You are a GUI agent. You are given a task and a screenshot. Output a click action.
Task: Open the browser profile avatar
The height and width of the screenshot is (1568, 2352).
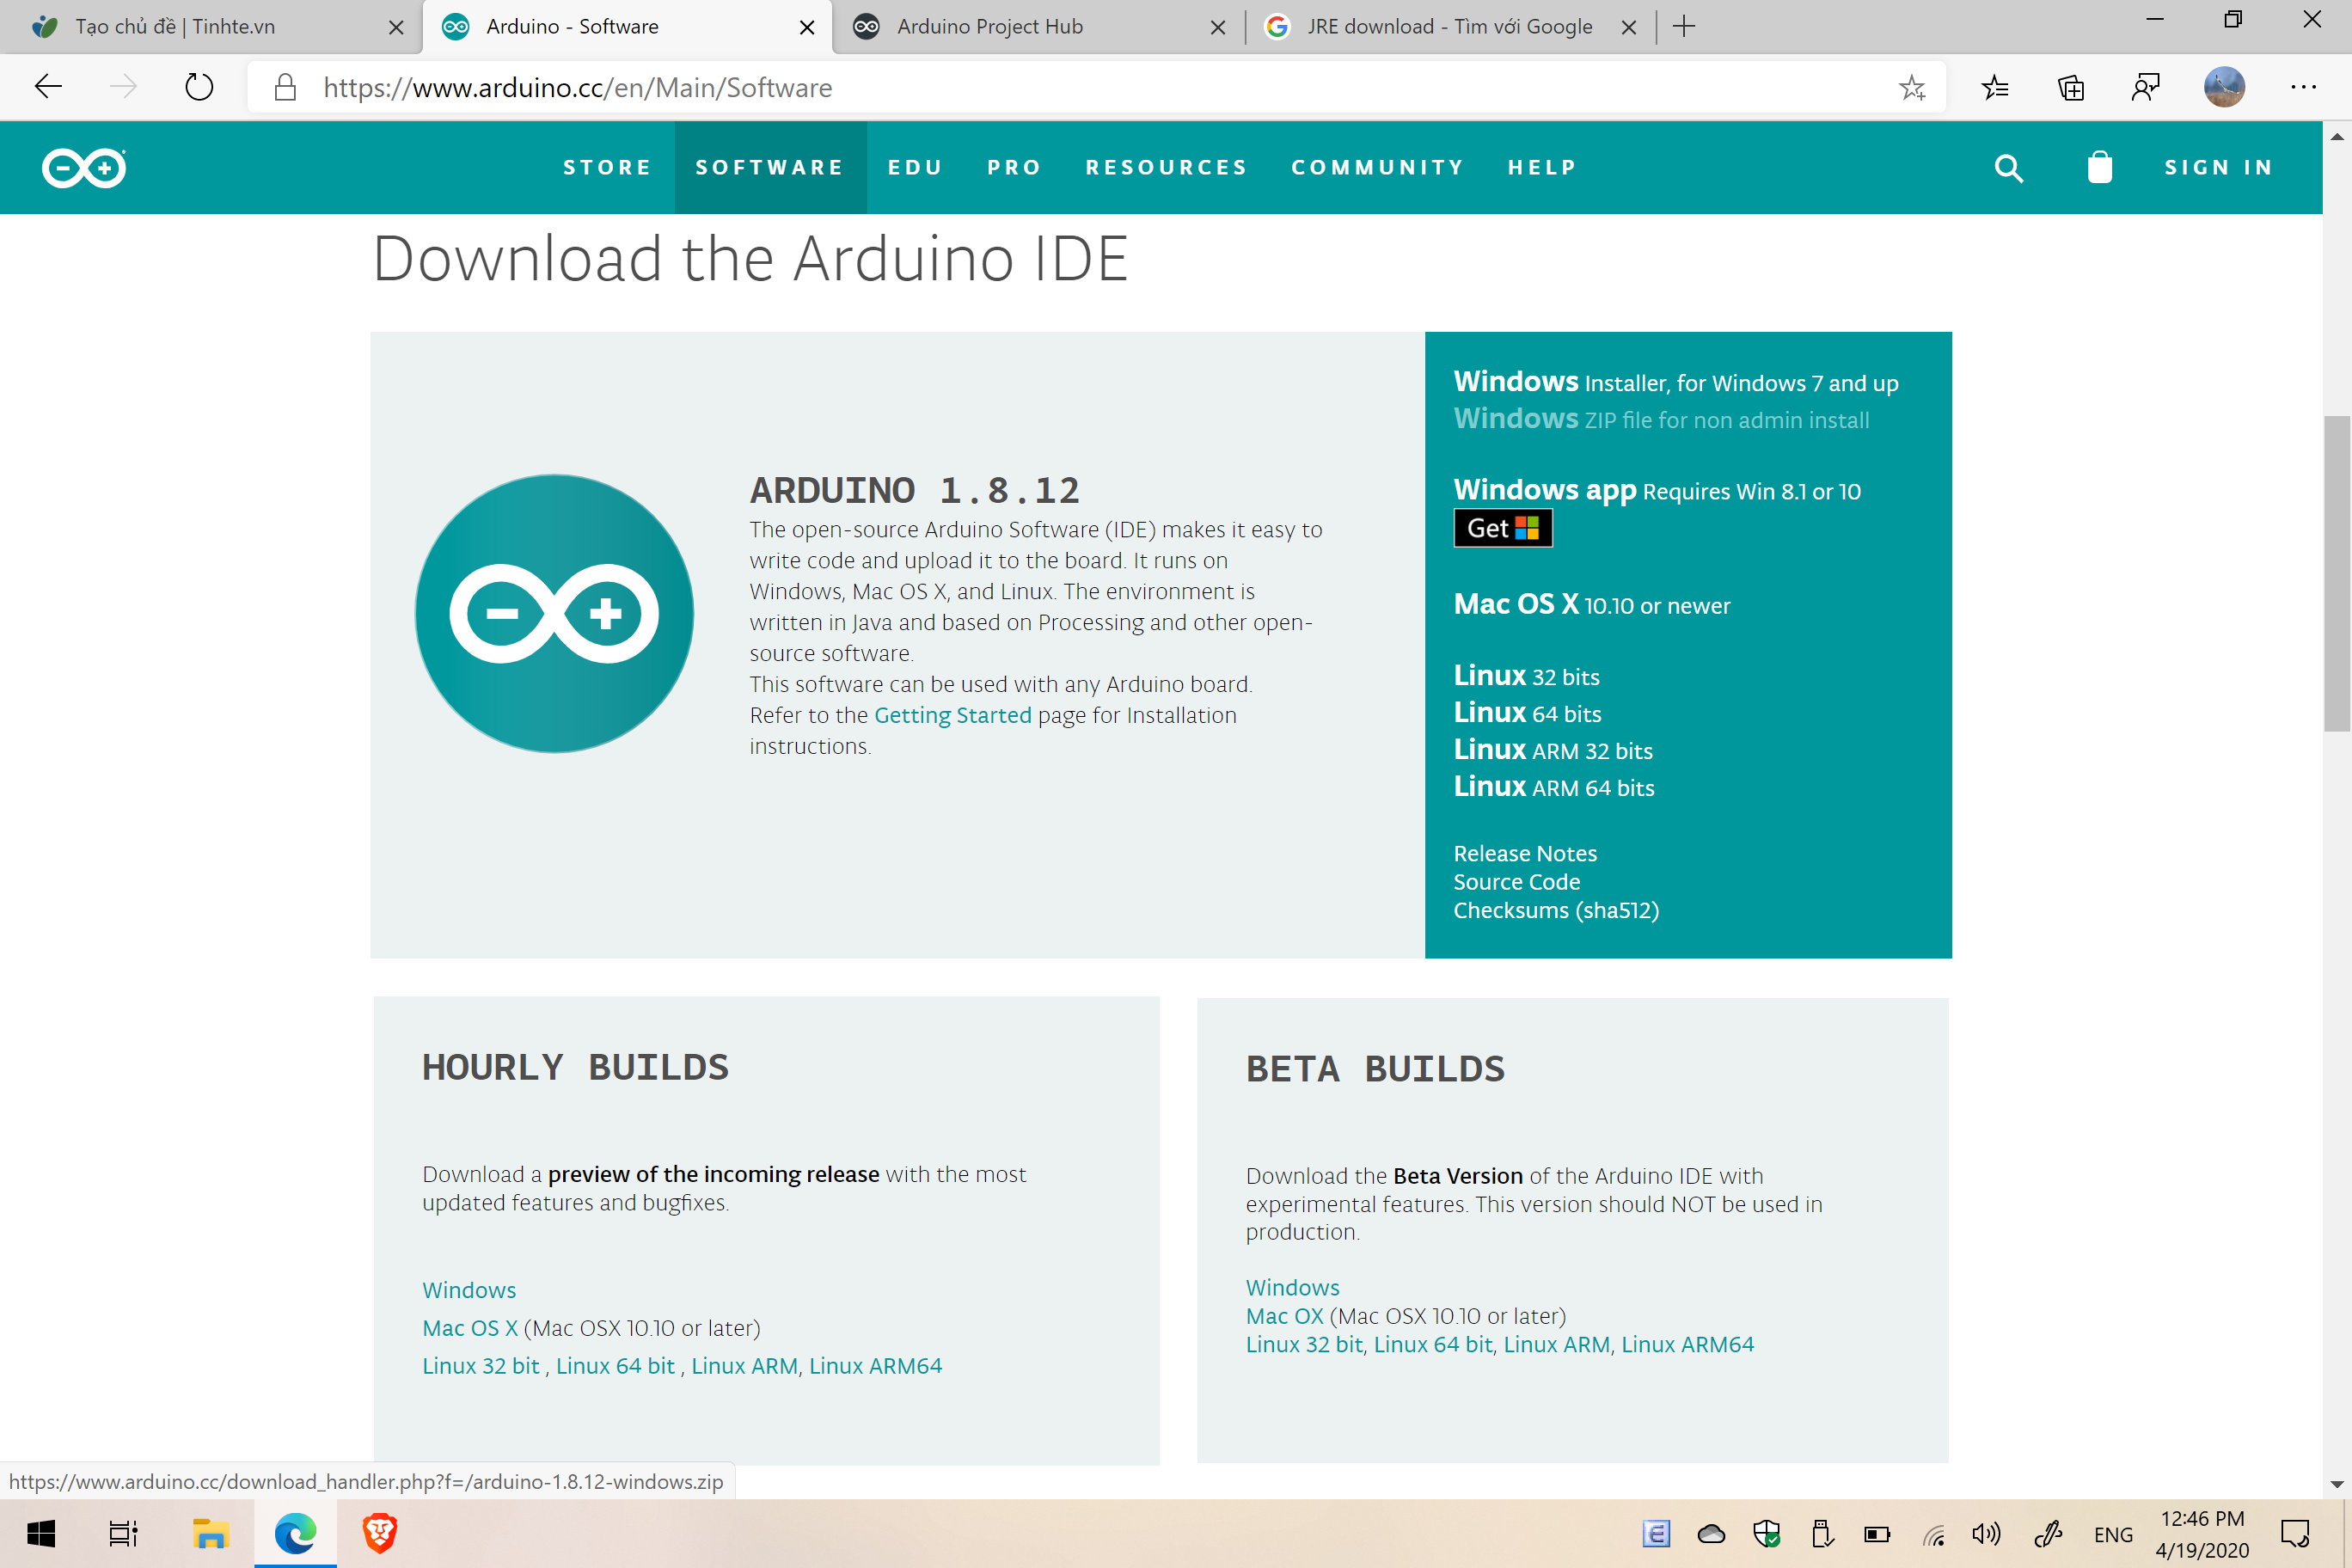tap(2224, 87)
